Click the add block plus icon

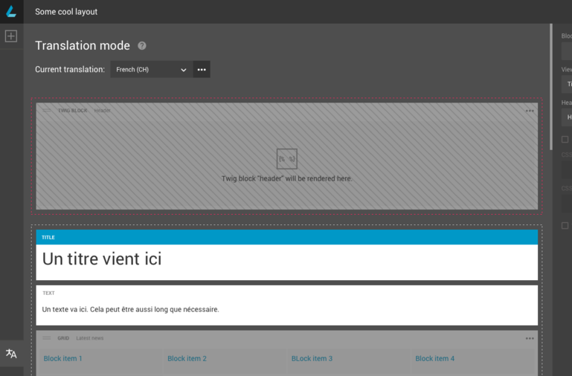tap(11, 36)
